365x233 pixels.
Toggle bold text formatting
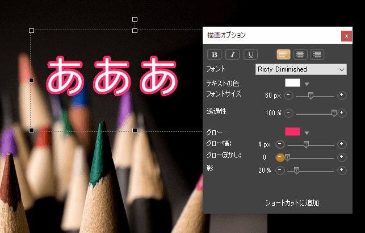pos(215,55)
